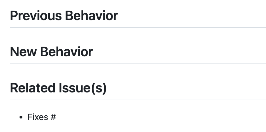Click the Related Issue(s) heading
266x132 pixels.
tap(58, 88)
